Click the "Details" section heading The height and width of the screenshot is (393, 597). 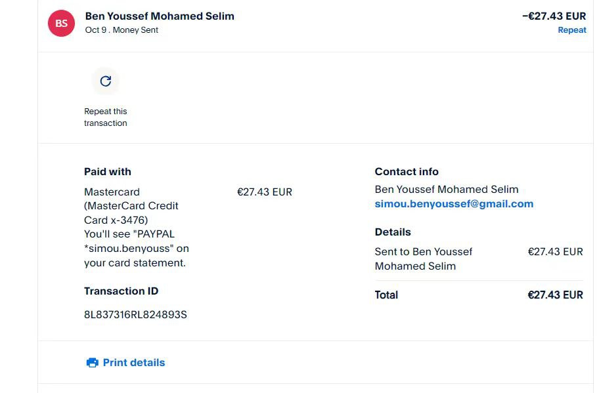pyautogui.click(x=393, y=232)
